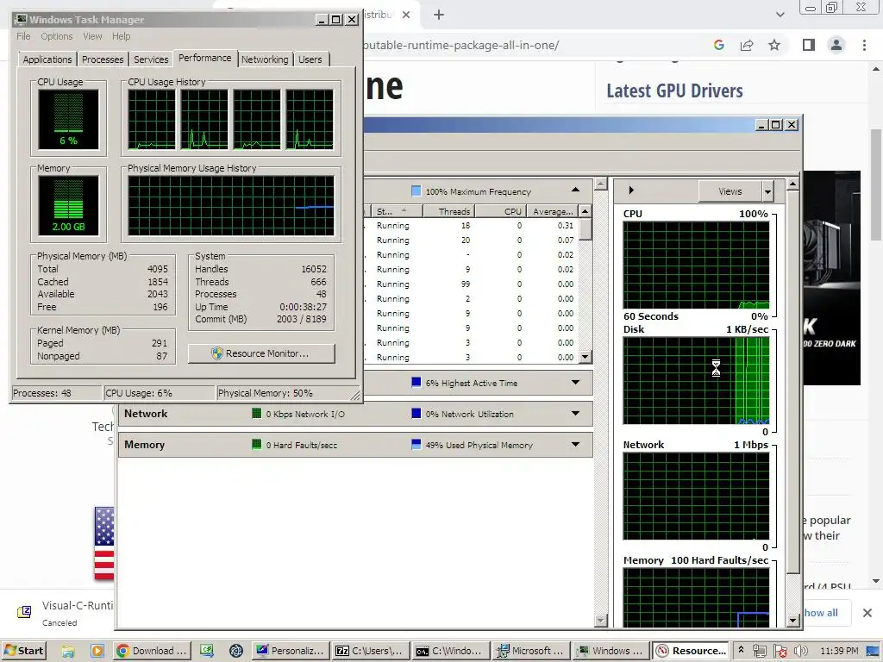The image size is (883, 662).
Task: Open a new Chrome tab with plus
Action: [x=439, y=15]
